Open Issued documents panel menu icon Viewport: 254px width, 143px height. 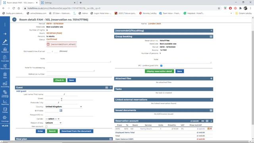tap(211, 110)
